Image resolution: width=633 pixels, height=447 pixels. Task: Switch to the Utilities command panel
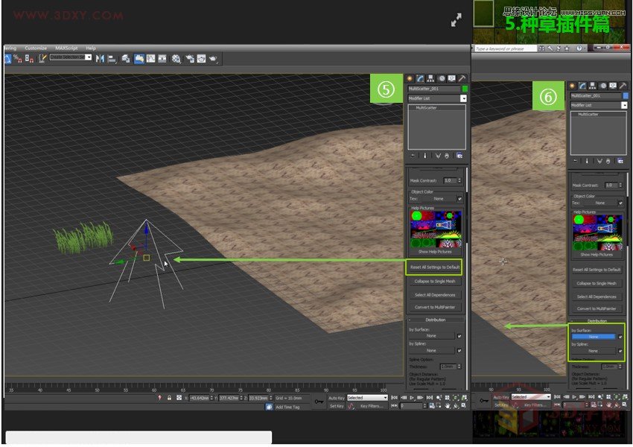click(x=463, y=78)
